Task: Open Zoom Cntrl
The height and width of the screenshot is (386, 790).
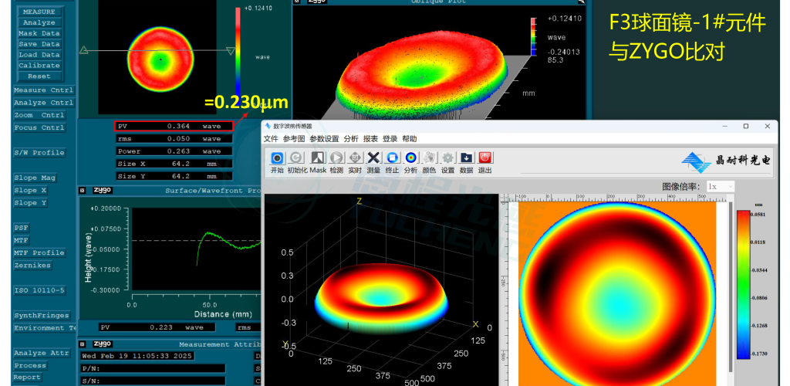Action: 39,115
